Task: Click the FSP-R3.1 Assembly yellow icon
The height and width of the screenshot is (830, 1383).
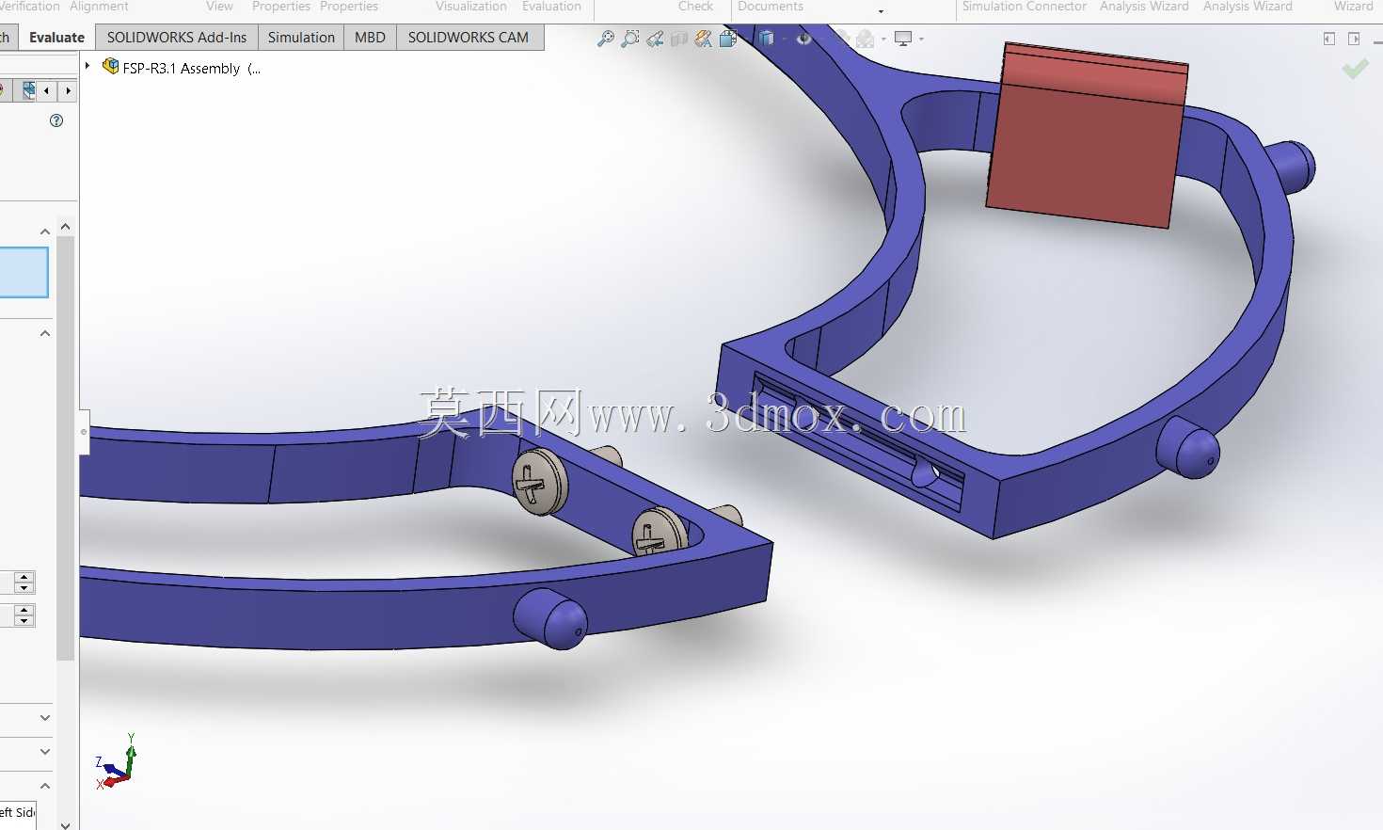Action: tap(110, 67)
